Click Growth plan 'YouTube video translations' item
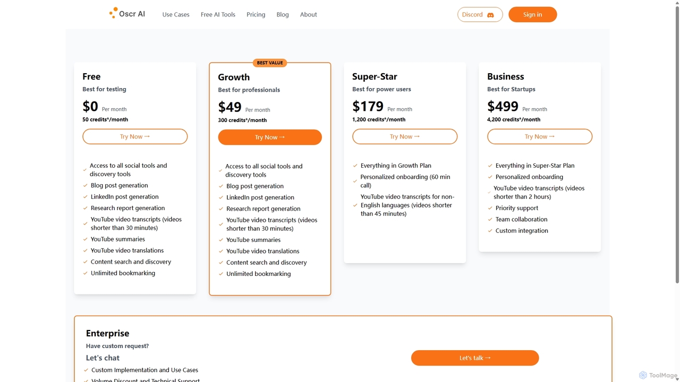This screenshot has height=382, width=680. click(263, 251)
